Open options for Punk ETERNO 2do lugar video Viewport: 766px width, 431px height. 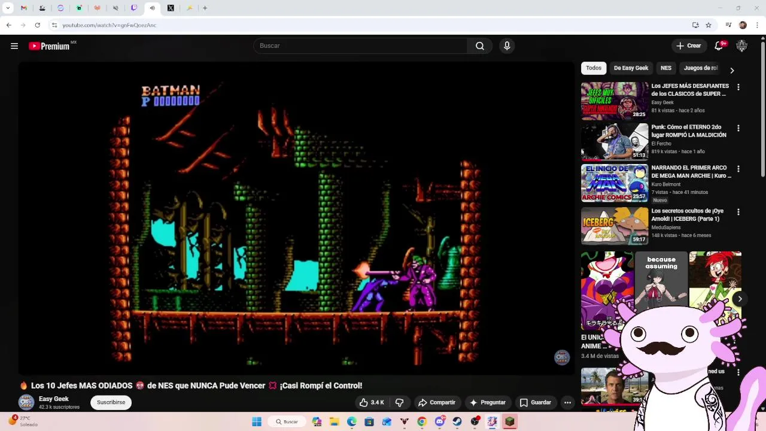pos(738,128)
